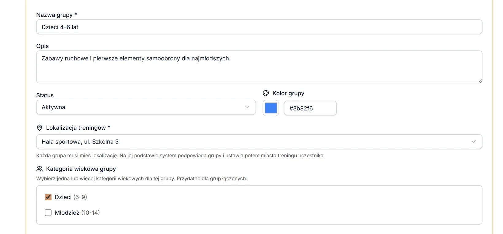Click the Opis label

coord(42,46)
